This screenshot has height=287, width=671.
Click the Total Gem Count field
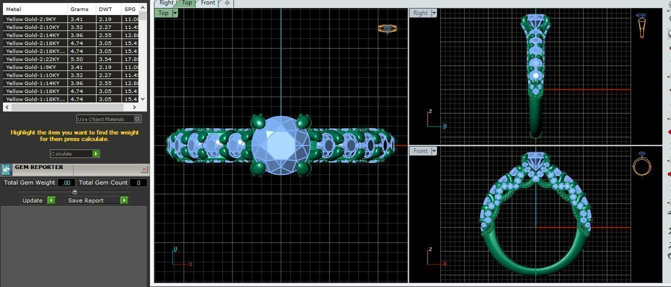(138, 182)
